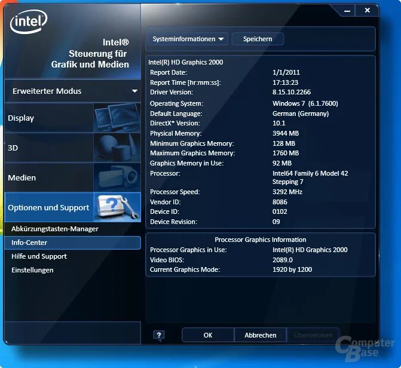Click the Maximum Graphics Memory value 1760 MB
401x368 pixels.
pyautogui.click(x=286, y=153)
